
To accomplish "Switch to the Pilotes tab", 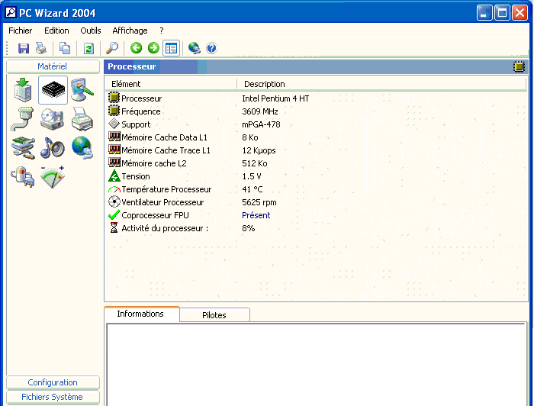I will (x=214, y=315).
